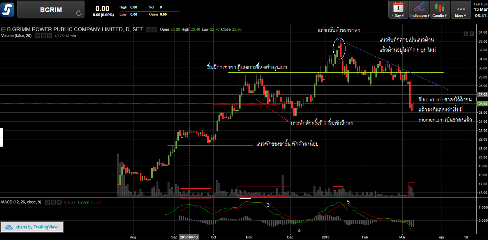Click the Volume (false, 20) legend title
488x240 pixels.
[x=17, y=36]
